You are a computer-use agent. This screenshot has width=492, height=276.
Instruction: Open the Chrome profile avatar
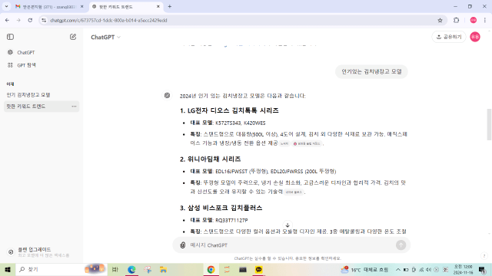(474, 21)
